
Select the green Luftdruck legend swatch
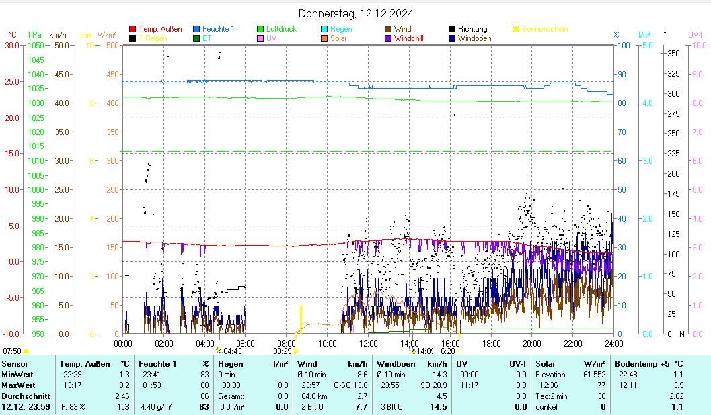(x=260, y=30)
